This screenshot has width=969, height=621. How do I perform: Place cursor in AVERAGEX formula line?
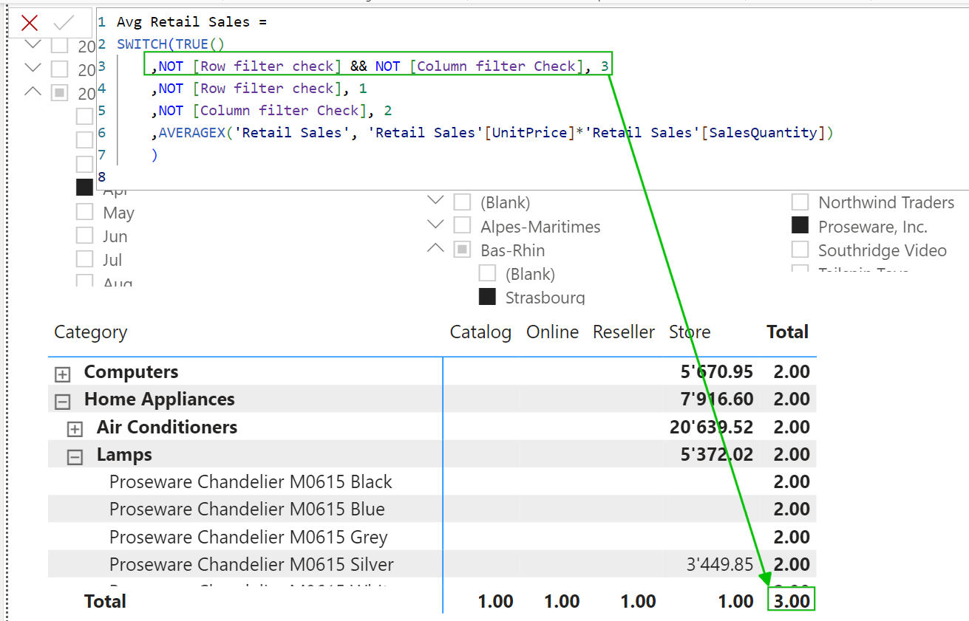[495, 133]
